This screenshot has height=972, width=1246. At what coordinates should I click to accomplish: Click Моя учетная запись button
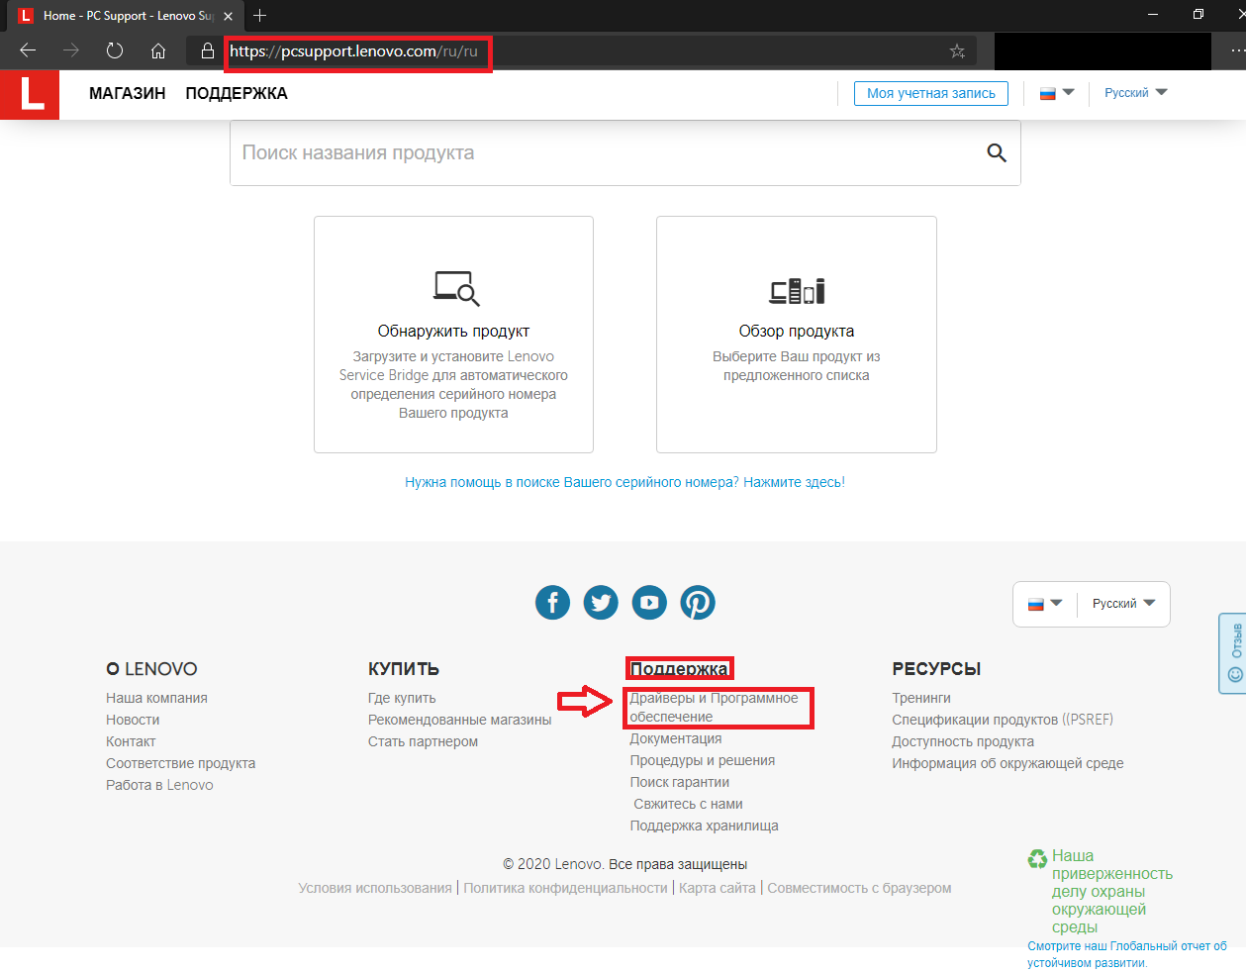point(931,93)
